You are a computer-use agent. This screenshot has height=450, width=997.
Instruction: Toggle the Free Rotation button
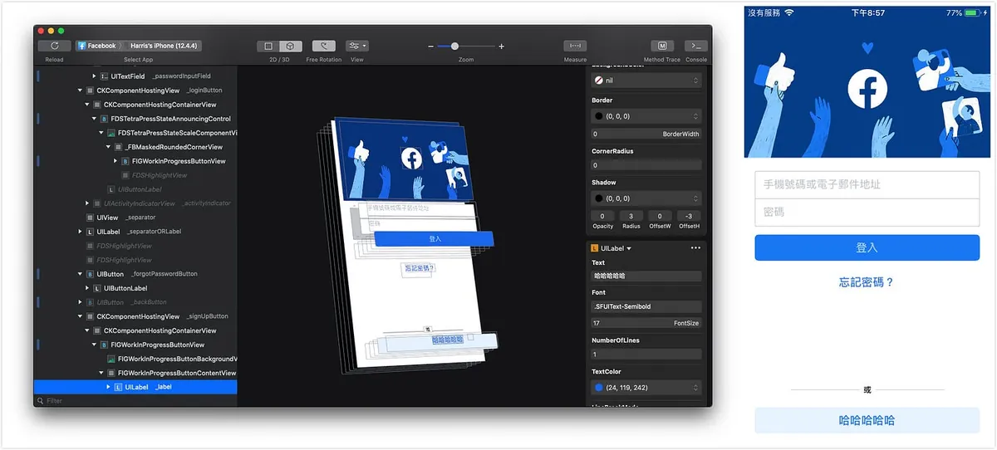point(324,46)
